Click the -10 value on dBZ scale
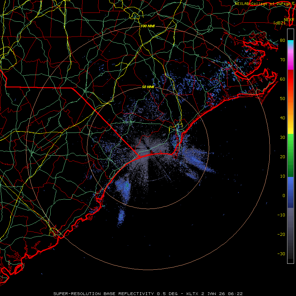Screen dimensions: 296x296 281,215
